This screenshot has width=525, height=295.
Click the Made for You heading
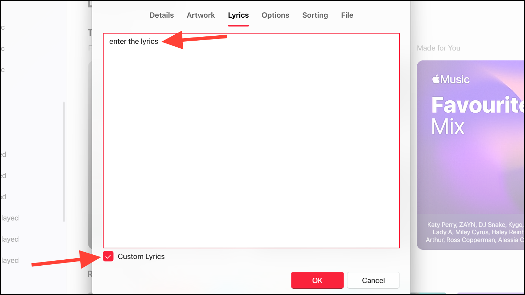pos(439,48)
